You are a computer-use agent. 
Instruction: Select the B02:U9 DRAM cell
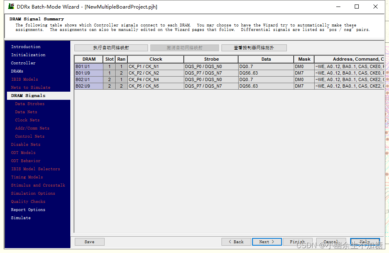89,86
